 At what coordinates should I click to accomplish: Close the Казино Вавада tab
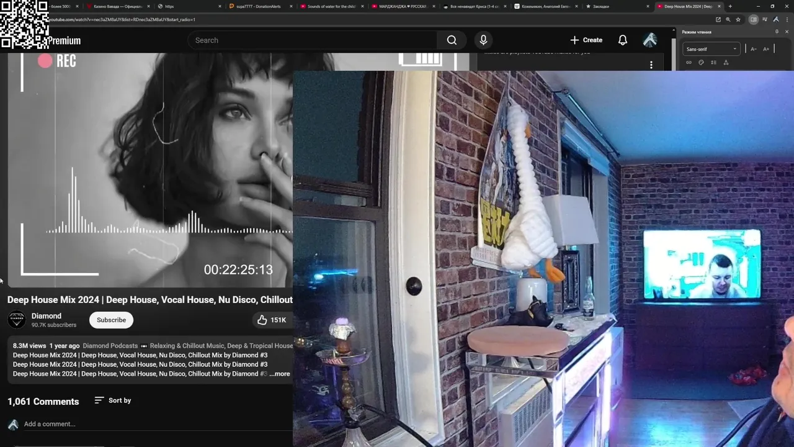(x=148, y=6)
